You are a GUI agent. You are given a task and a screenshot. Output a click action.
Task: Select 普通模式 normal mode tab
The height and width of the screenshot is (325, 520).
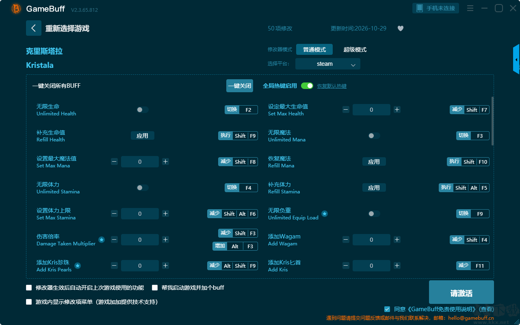coord(314,50)
